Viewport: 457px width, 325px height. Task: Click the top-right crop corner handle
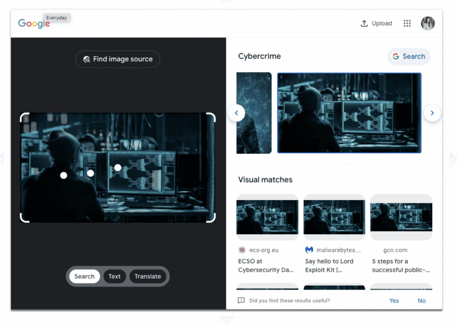click(211, 117)
